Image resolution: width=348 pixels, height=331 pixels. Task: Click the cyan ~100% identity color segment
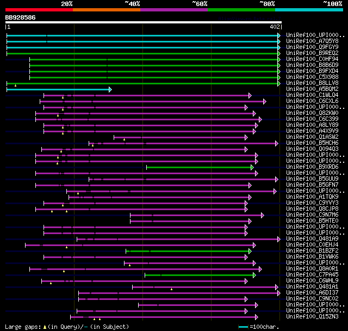[309, 10]
